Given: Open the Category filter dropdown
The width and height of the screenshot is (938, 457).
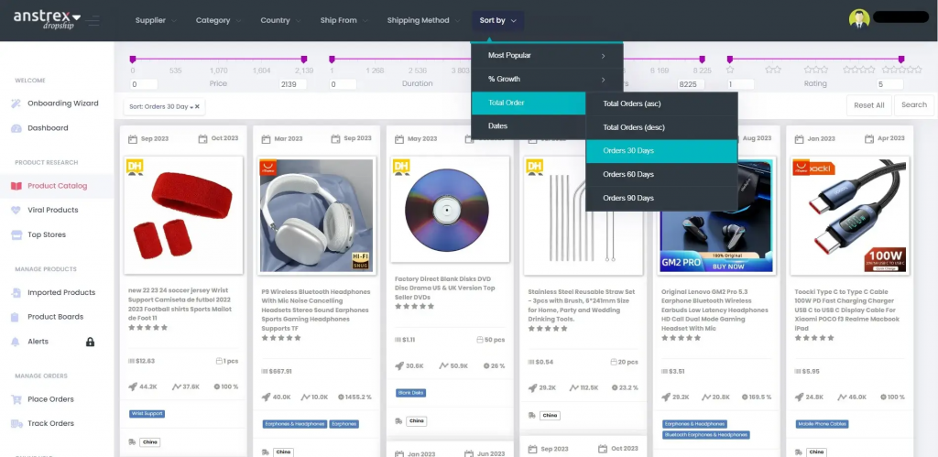Looking at the screenshot, I should 217,20.
